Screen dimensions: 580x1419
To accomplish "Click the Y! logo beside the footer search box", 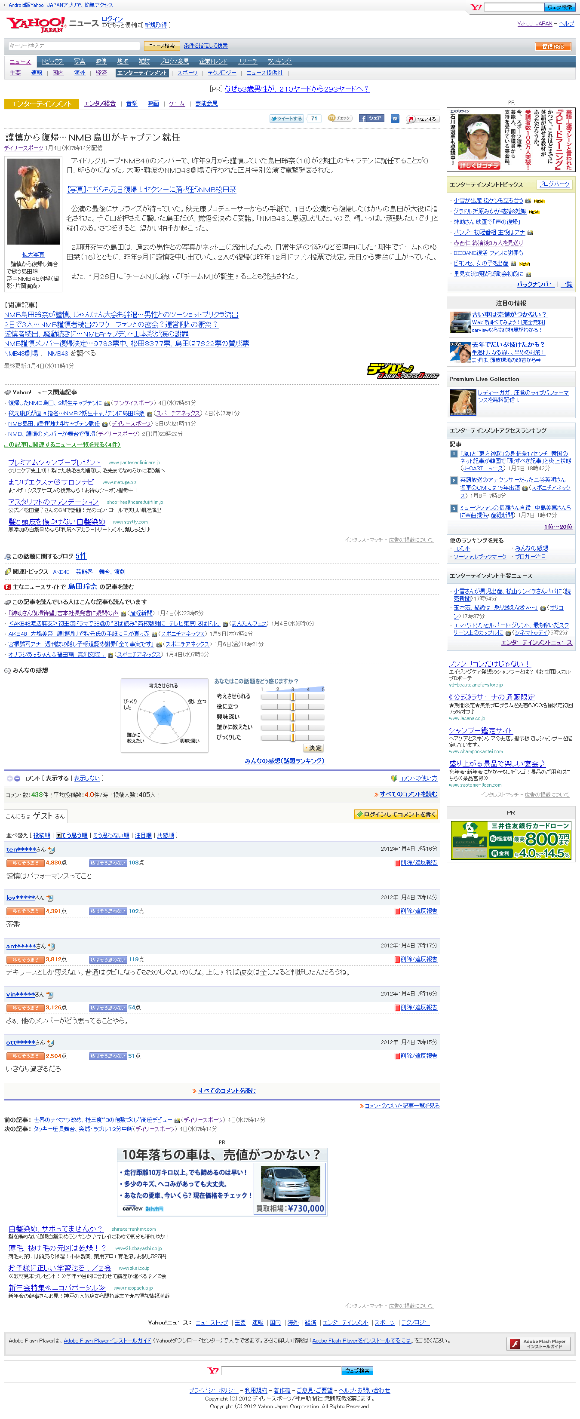I will pyautogui.click(x=213, y=1370).
